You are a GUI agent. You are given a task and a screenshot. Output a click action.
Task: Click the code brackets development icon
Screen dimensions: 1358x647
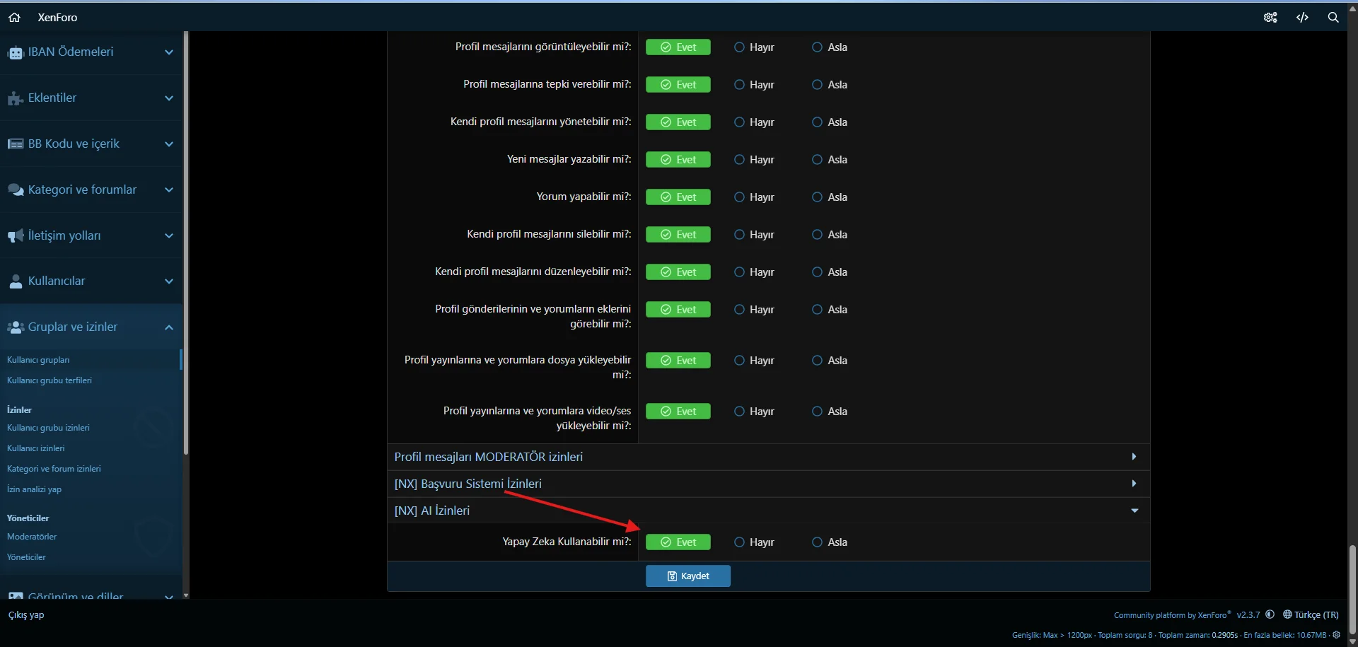(1302, 18)
